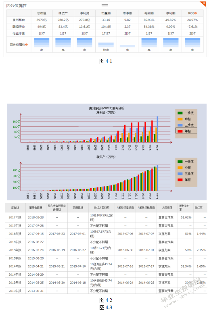Click the 较高 quartile bar under 市盈率
Viewport: 209px width, 310px height.
pos(106,45)
